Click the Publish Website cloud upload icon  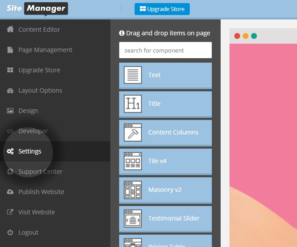pos(10,192)
